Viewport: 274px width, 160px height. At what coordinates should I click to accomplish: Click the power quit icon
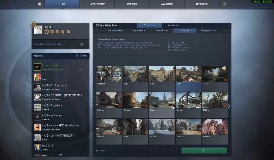[x=224, y=4]
